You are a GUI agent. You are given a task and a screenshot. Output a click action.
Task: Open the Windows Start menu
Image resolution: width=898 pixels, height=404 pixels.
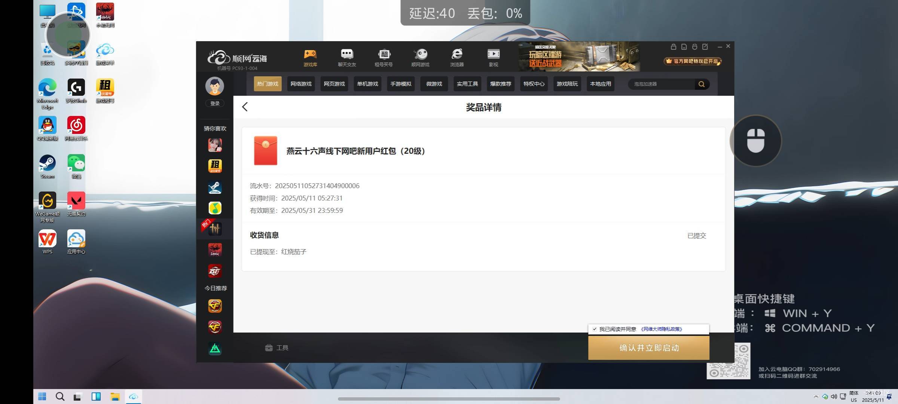pos(42,397)
